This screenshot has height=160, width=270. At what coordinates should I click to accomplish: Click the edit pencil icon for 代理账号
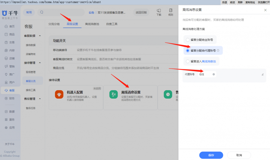coord(263,75)
